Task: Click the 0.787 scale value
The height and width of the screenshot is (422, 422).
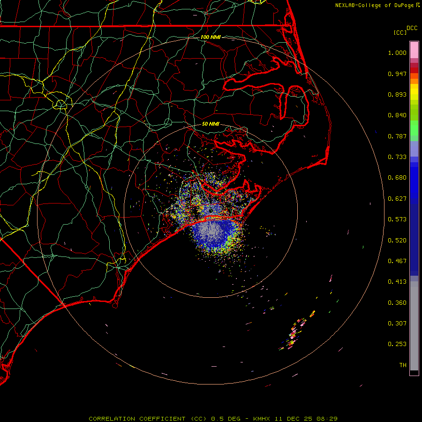Action: [x=397, y=136]
